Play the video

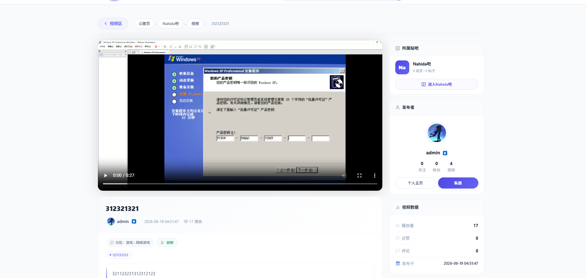(x=106, y=176)
